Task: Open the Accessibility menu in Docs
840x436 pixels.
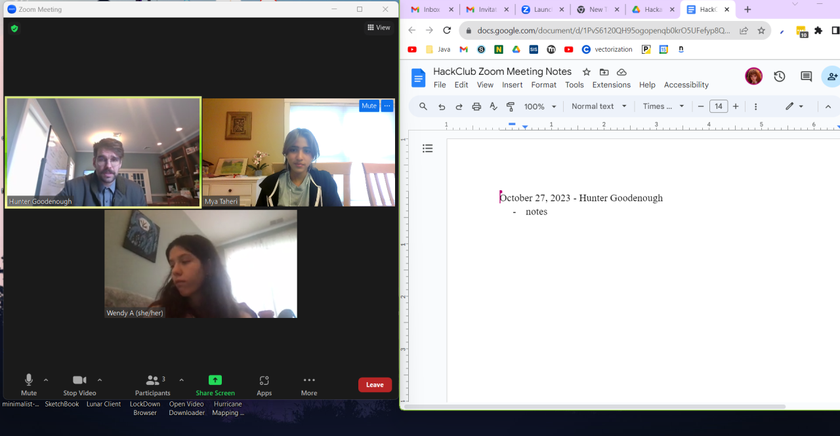Action: 686,85
